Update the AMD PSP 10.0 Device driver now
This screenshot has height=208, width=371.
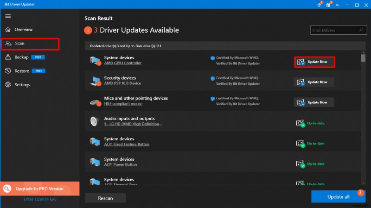pyautogui.click(x=314, y=82)
